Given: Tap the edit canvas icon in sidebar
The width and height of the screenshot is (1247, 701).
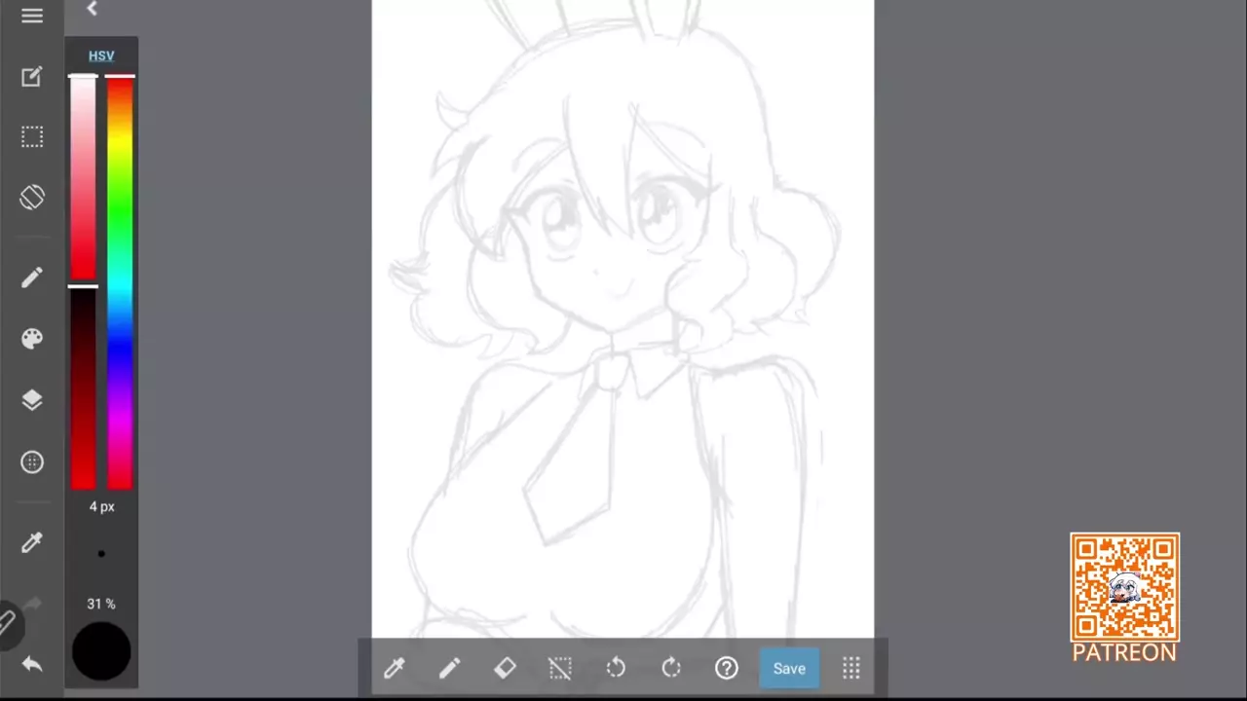Looking at the screenshot, I should tap(32, 77).
